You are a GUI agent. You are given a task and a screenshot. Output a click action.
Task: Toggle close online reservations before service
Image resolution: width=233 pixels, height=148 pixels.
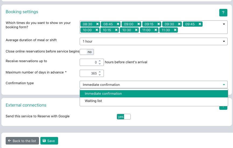pyautogui.click(x=87, y=52)
